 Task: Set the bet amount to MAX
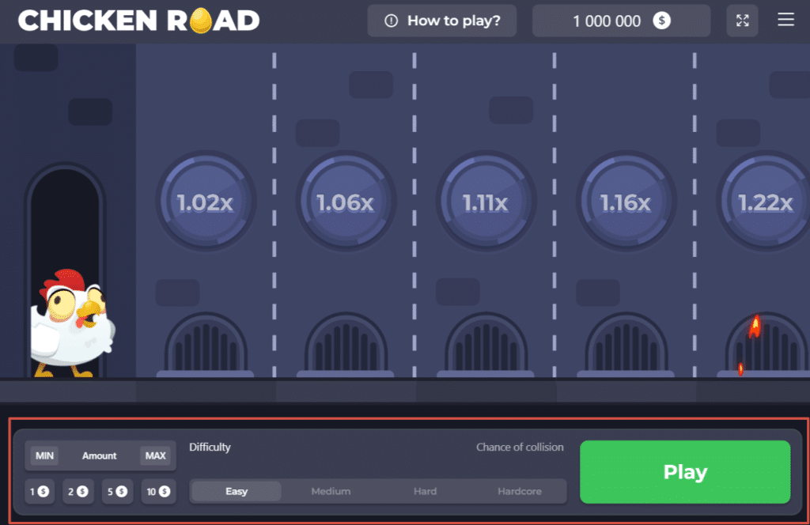[156, 455]
